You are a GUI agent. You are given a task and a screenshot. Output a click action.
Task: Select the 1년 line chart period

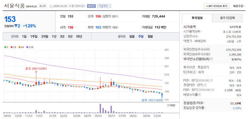tap(54, 37)
